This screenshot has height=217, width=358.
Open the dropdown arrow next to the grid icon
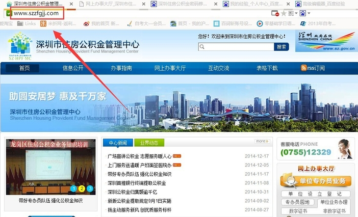[x=296, y=13]
